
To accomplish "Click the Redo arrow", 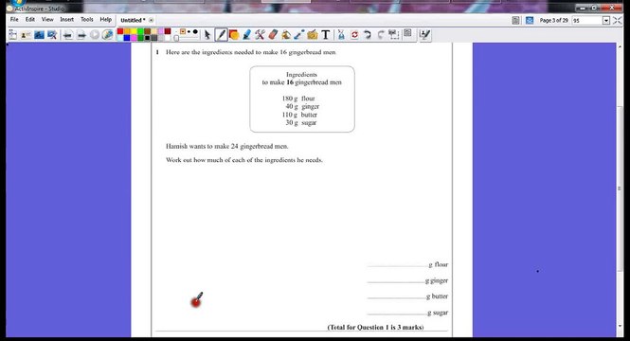I will (381, 35).
